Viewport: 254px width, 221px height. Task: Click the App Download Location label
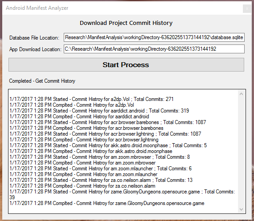(x=35, y=49)
